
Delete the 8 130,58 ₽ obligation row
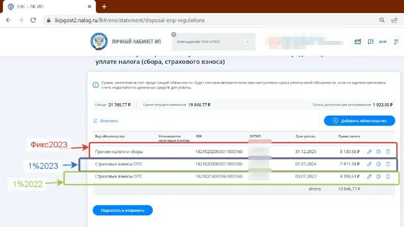tap(388, 152)
